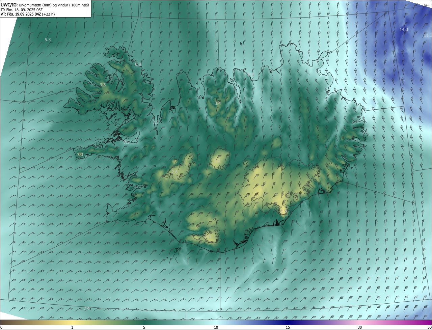Click the 3.3 value label on the map
The height and width of the screenshot is (330, 432).
(80, 155)
